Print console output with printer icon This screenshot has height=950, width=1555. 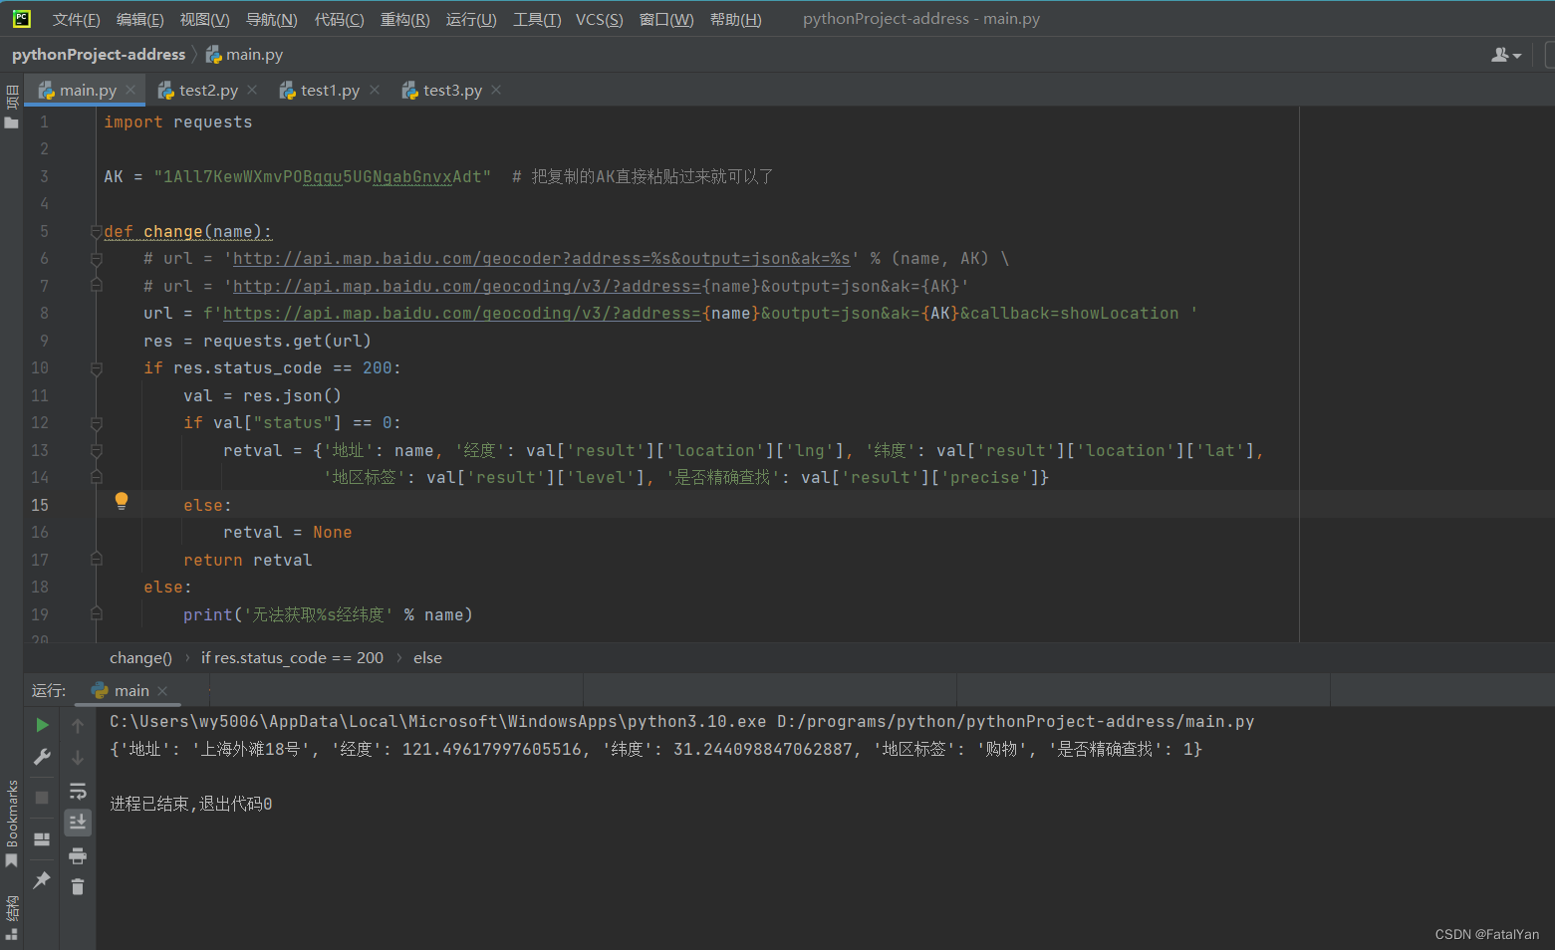(78, 856)
